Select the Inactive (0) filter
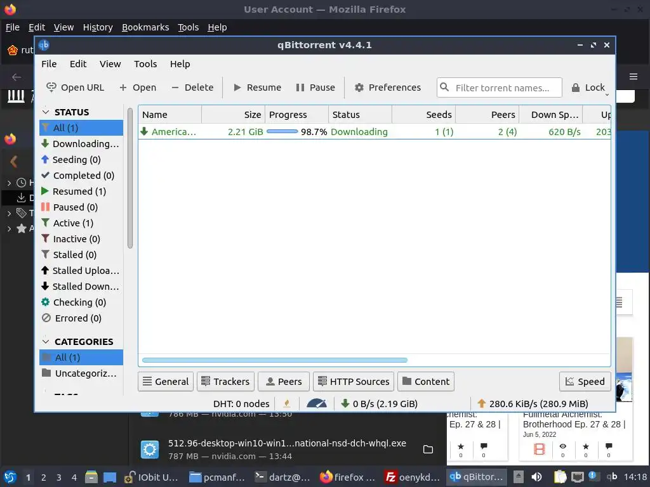This screenshot has width=650, height=487. [x=81, y=239]
